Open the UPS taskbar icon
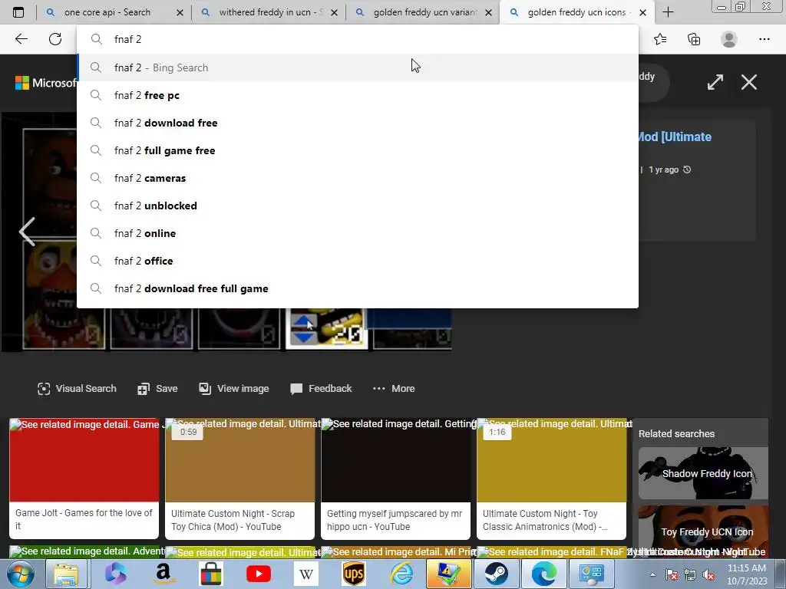 tap(354, 574)
